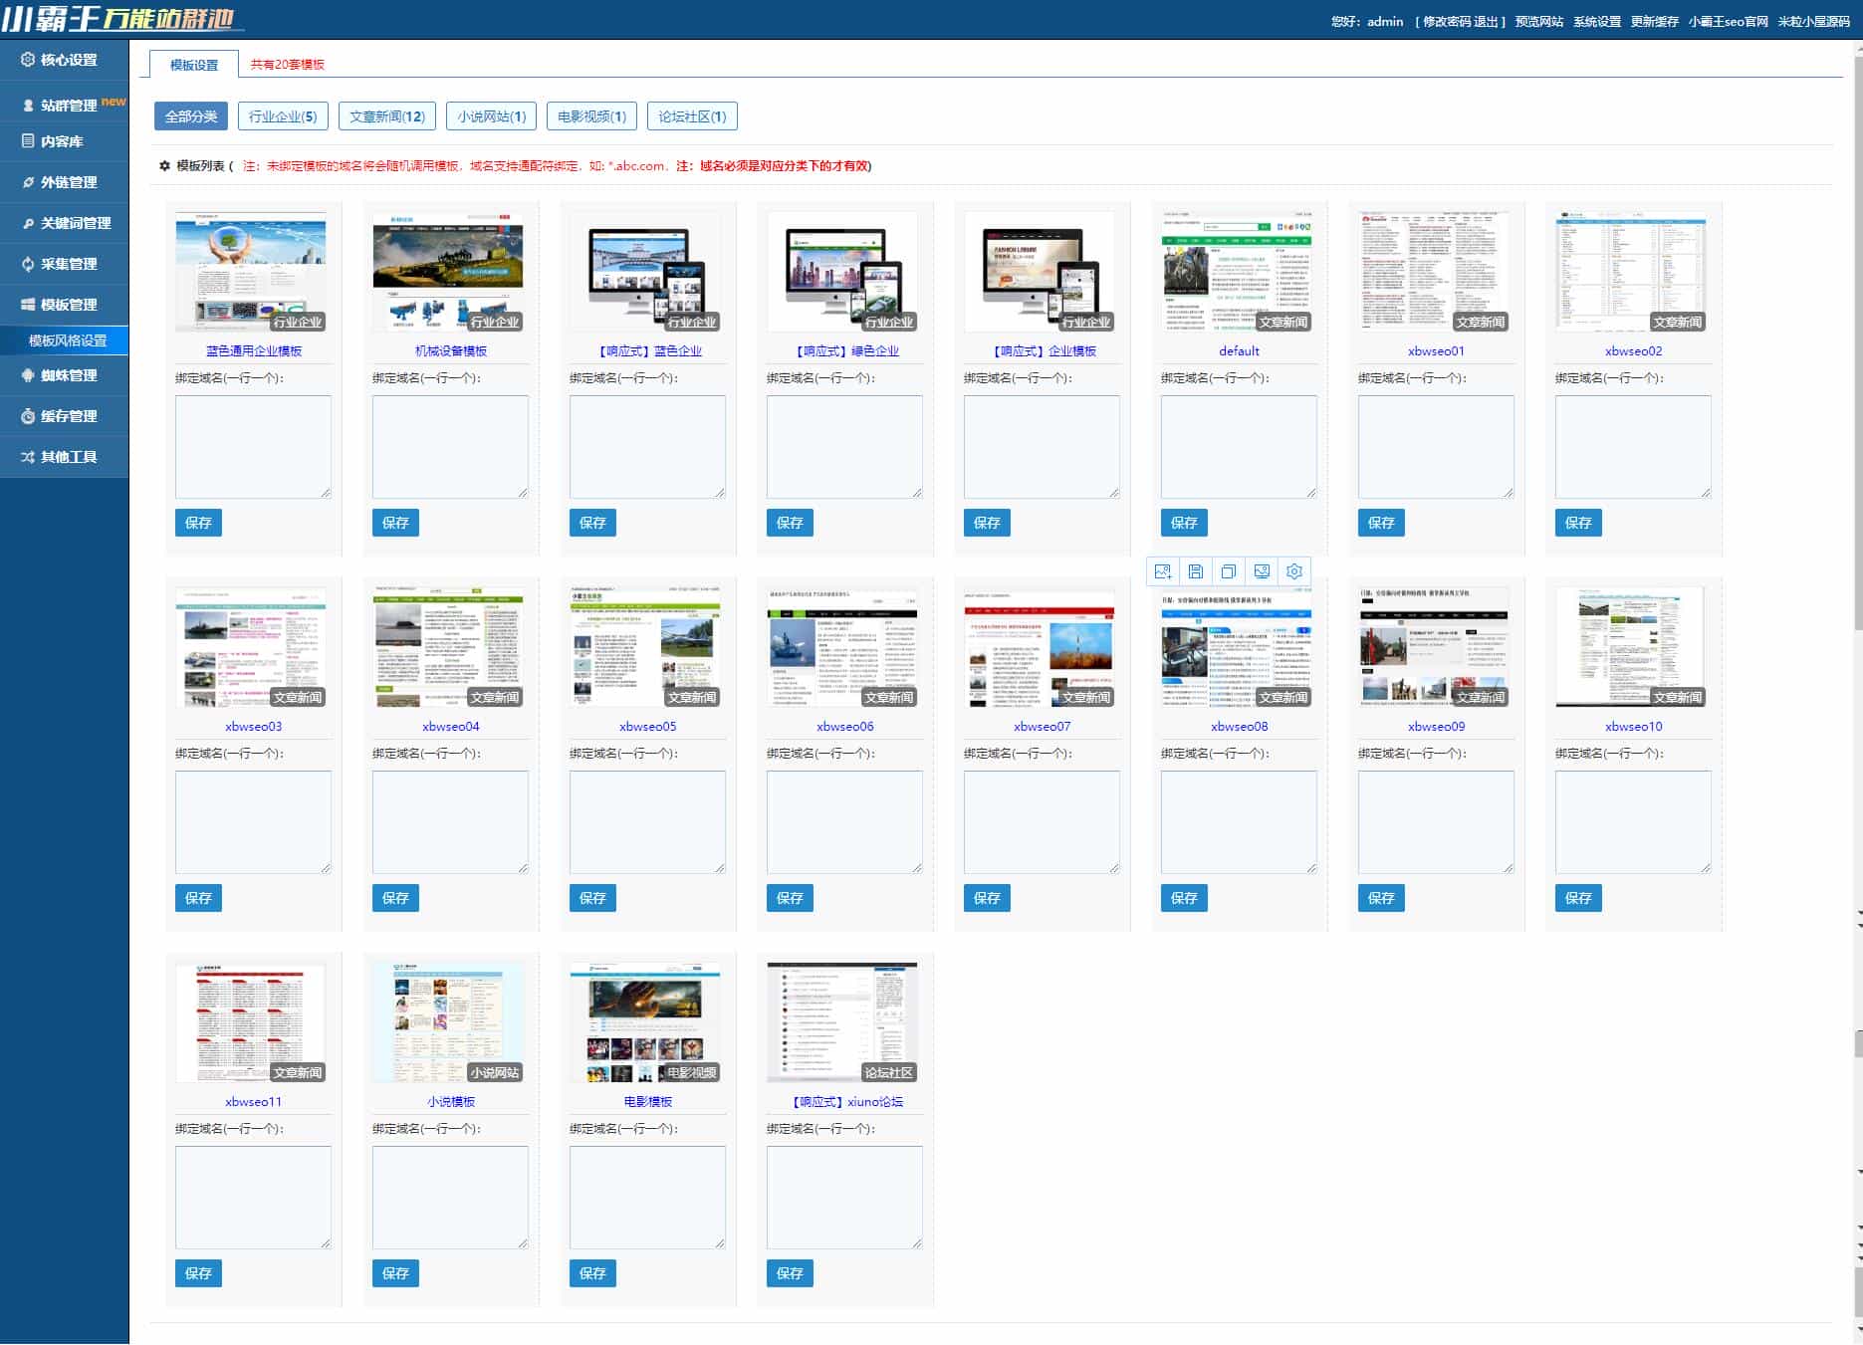Click the spider robot icon beside 蜘蛛管理
Viewport: 1863px width, 1345px height.
point(28,375)
